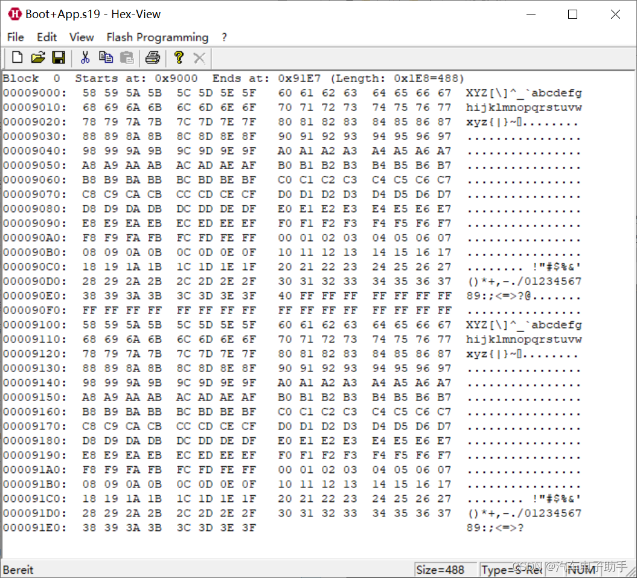Screen dimensions: 637x578
Task: Click last byte 3F in row 000091E0
Action: (x=249, y=528)
